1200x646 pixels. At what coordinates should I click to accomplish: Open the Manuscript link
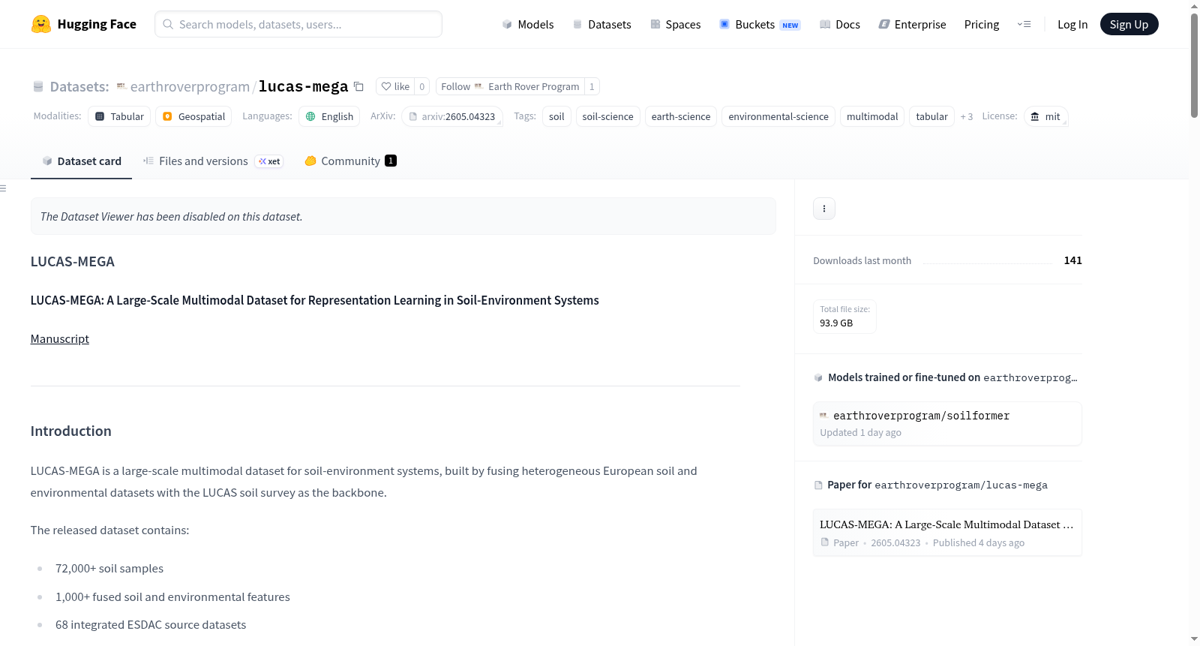60,339
